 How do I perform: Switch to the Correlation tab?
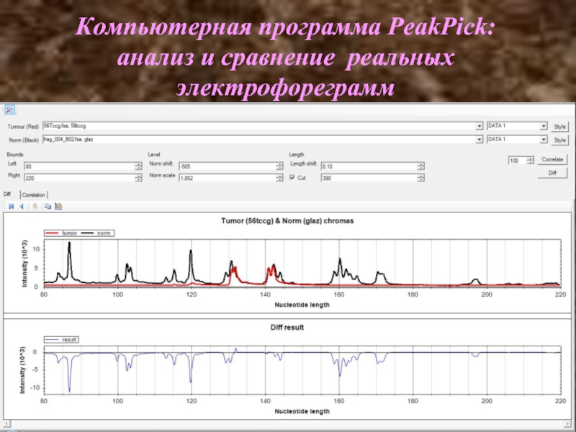[33, 195]
